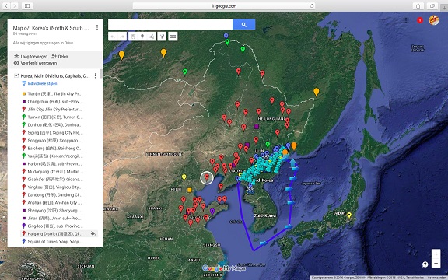Image resolution: width=448 pixels, height=280 pixels.
Task: Click the Alle wijzigingen opgeslagen in Drive text
Action: [43, 43]
